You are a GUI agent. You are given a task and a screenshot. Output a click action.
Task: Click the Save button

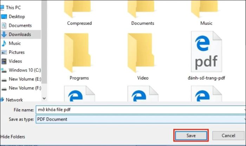191,135
